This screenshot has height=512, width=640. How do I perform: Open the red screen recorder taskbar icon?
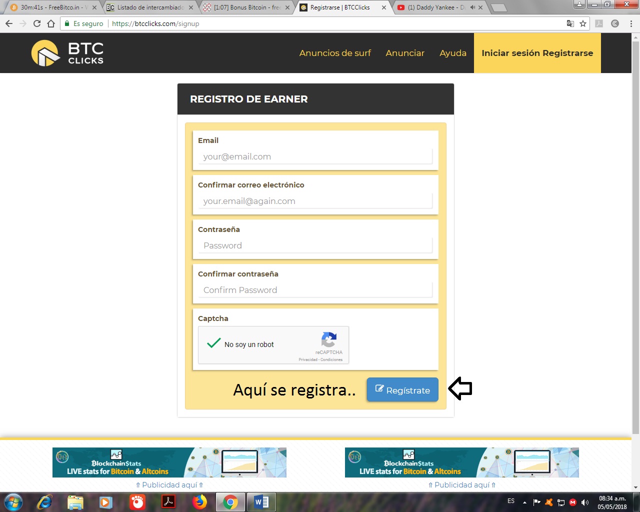pos(137,502)
